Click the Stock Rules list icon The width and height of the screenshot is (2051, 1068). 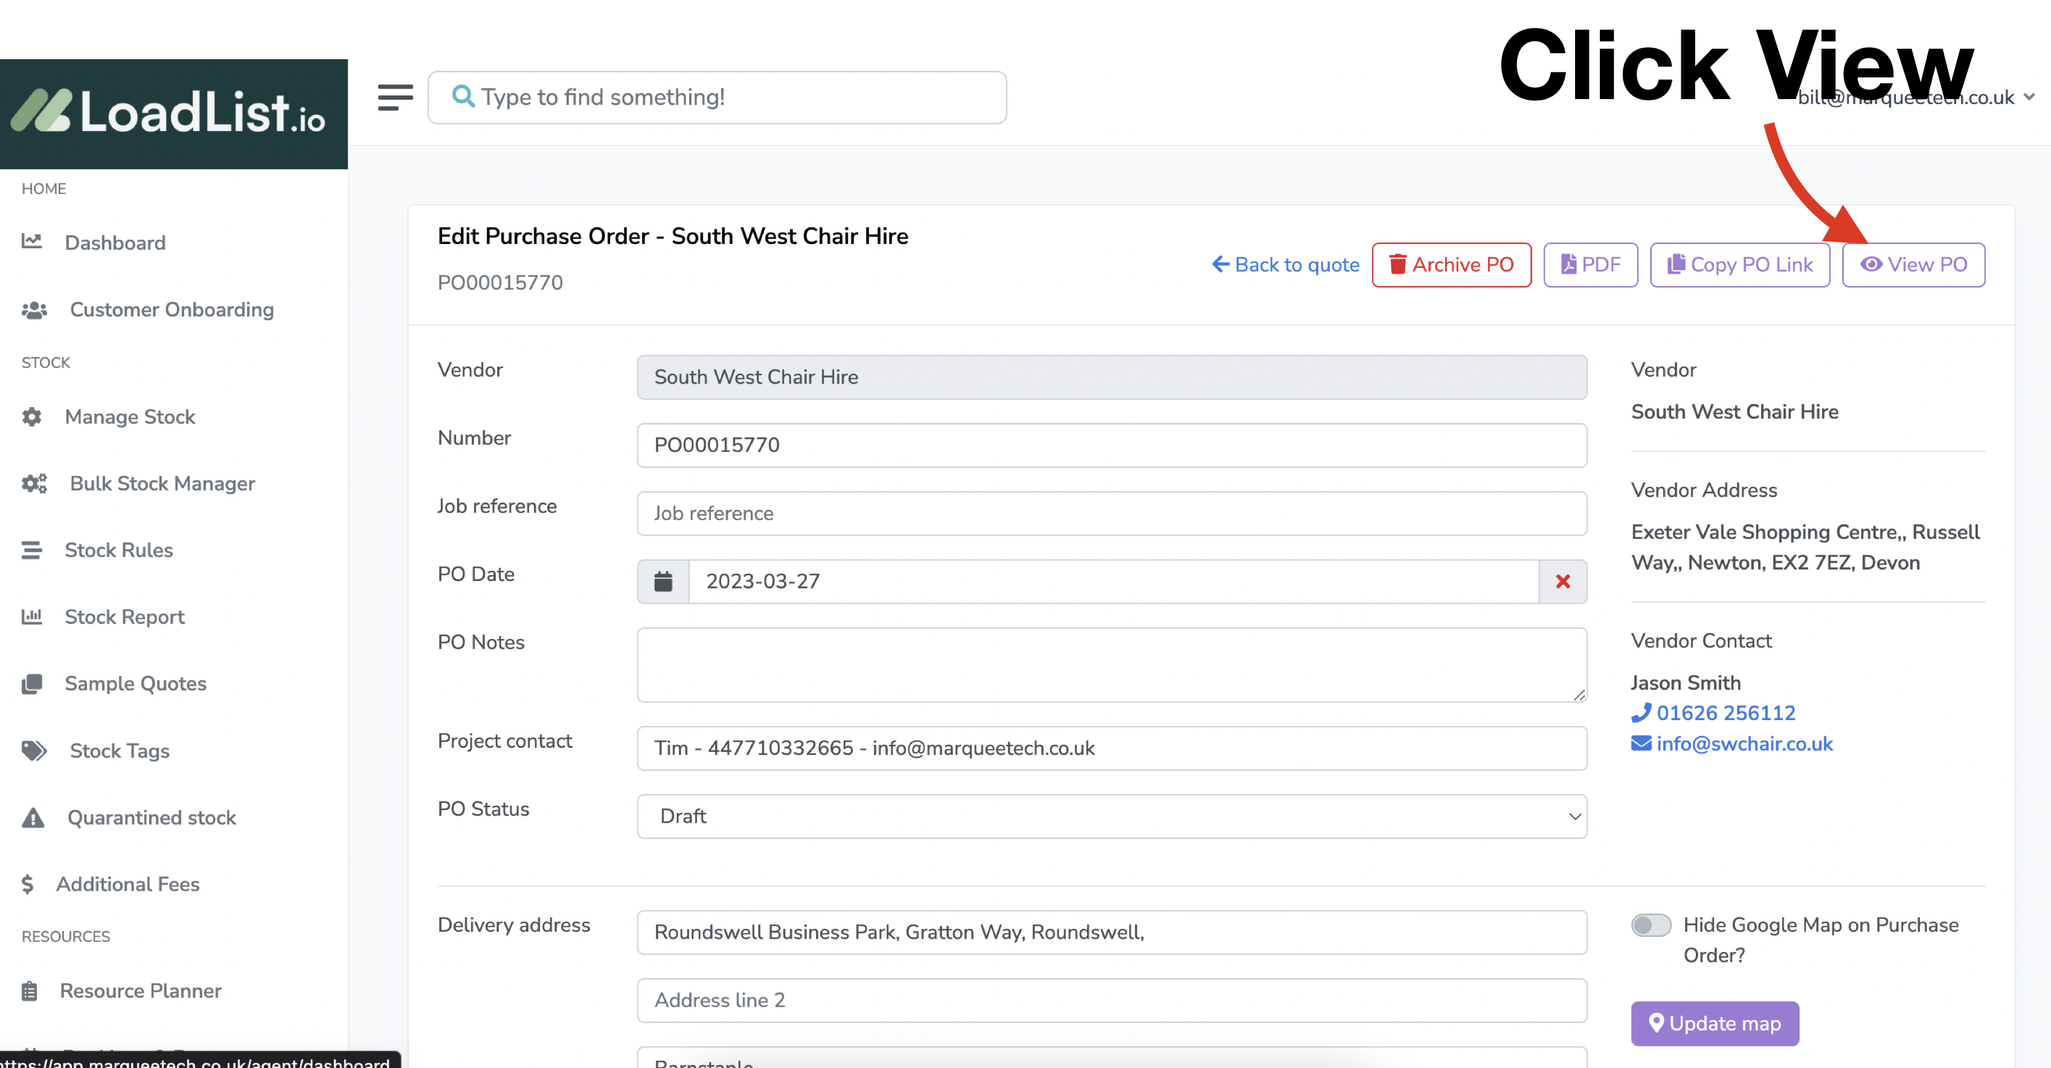tap(32, 550)
